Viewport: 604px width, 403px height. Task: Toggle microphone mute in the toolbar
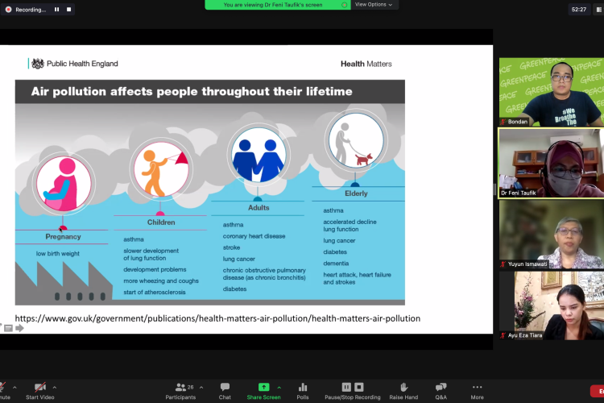click(x=2, y=388)
